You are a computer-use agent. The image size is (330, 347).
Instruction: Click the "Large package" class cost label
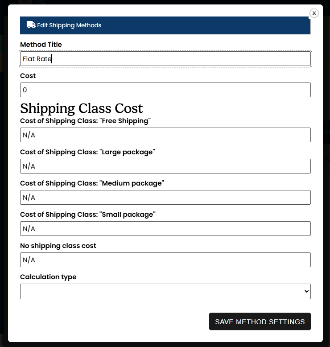(x=87, y=152)
